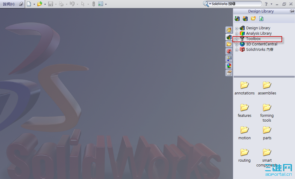Open the 說明(H) help menu
The height and width of the screenshot is (179, 295).
click(x=9, y=4)
